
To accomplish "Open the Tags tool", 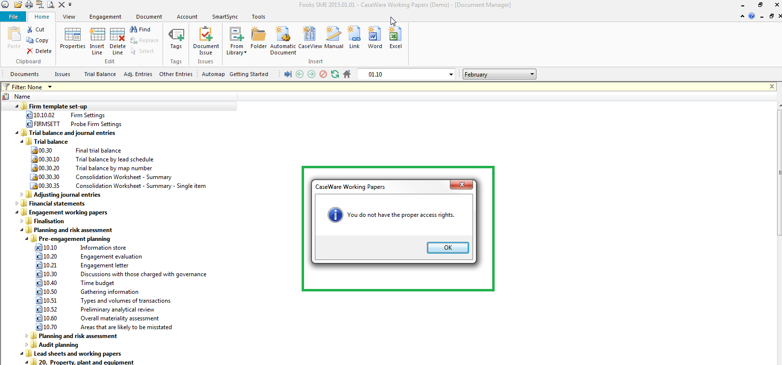I will (176, 39).
